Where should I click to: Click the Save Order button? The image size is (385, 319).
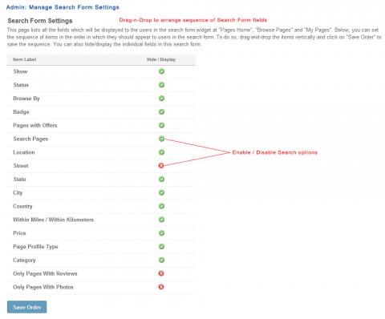tap(27, 307)
